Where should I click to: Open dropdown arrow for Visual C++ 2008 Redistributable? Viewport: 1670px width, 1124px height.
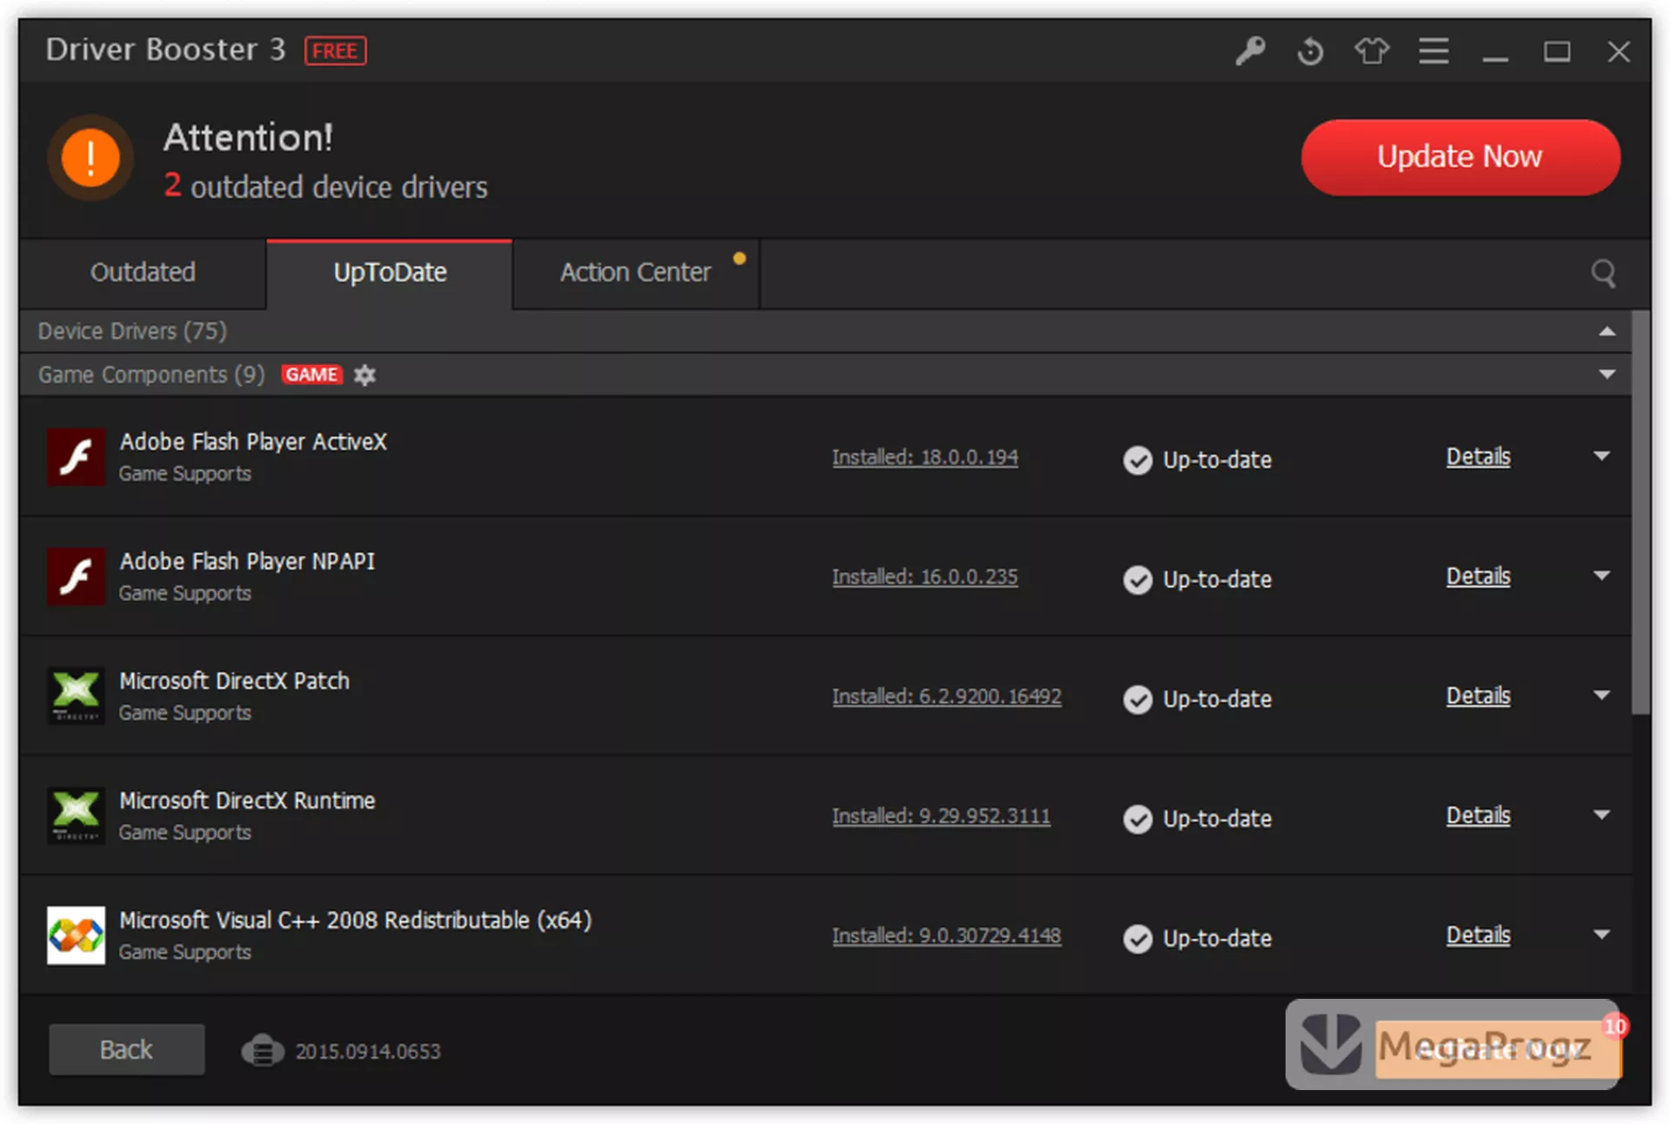[1601, 934]
